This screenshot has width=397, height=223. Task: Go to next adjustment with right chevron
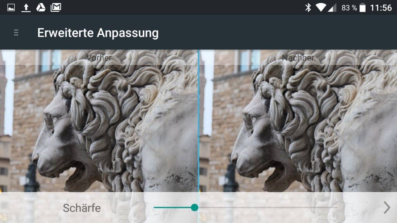pos(387,208)
